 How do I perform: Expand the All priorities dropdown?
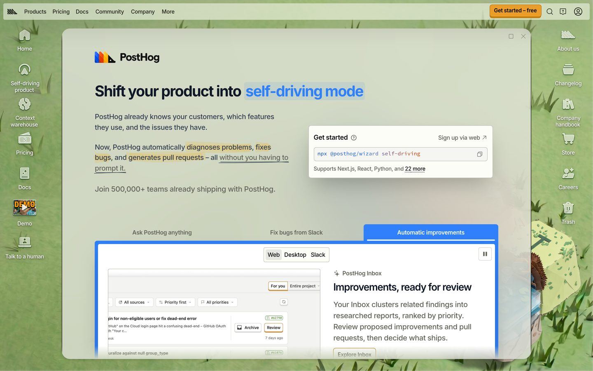click(217, 302)
